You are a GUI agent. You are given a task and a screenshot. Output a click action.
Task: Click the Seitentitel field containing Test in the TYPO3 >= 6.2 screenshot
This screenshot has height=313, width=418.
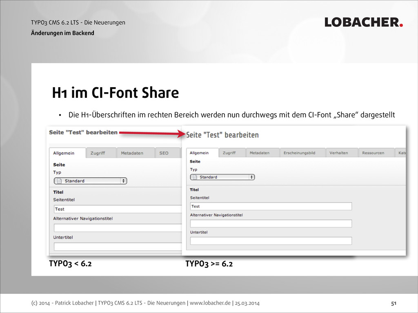271,206
